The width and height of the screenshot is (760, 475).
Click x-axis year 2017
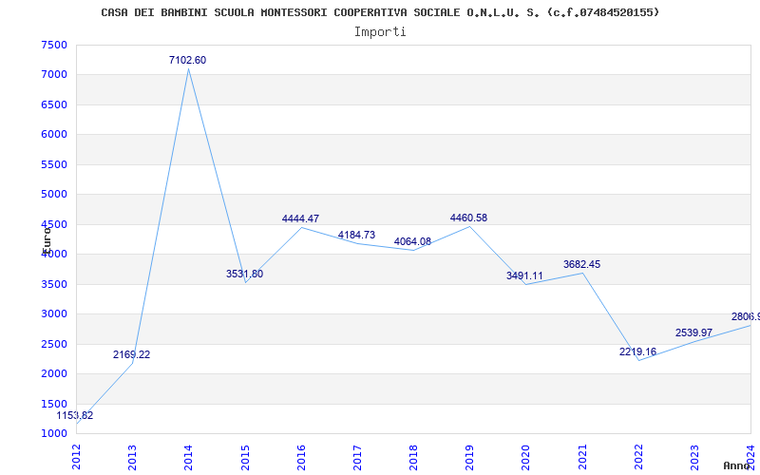tap(357, 457)
